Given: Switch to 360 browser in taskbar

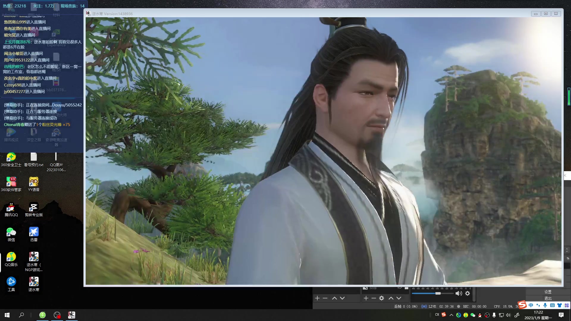Looking at the screenshot, I should tap(43, 315).
